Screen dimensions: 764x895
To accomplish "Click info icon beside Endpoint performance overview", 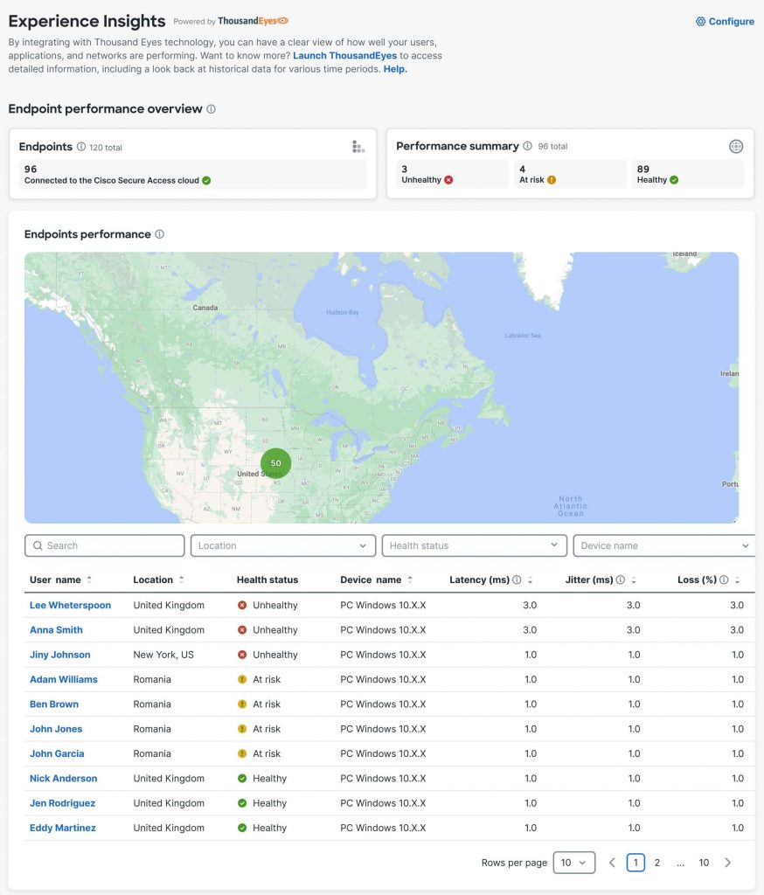I will tap(211, 109).
